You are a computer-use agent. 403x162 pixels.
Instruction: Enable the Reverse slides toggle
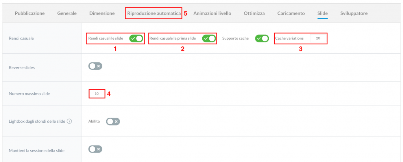point(95,66)
